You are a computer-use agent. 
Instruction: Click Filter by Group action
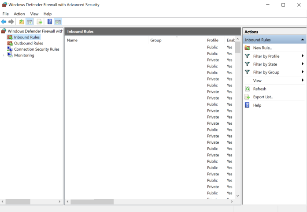(x=266, y=72)
